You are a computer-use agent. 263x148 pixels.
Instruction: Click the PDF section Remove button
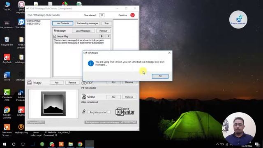129,82
